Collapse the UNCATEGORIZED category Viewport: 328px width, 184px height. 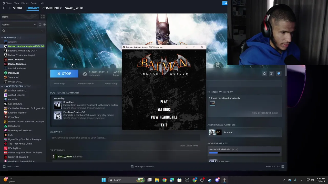[2, 86]
